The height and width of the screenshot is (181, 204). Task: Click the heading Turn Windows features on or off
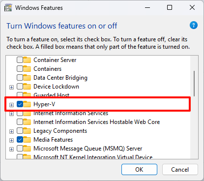coord(62,26)
